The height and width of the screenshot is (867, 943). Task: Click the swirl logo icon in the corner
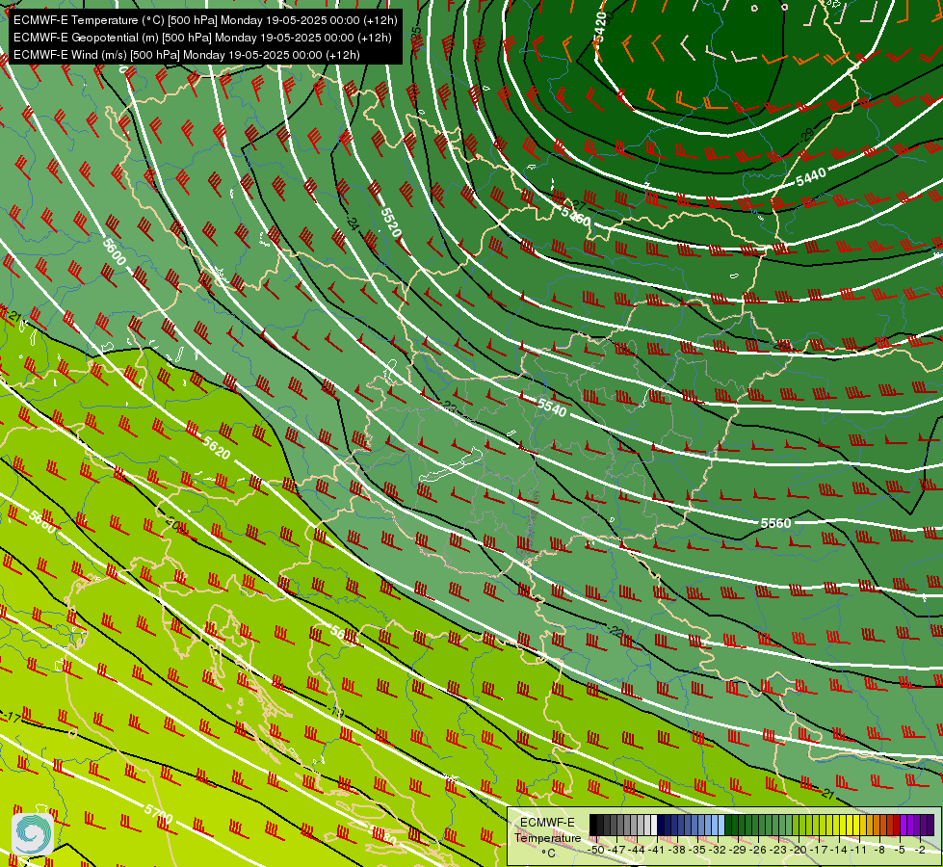[33, 833]
